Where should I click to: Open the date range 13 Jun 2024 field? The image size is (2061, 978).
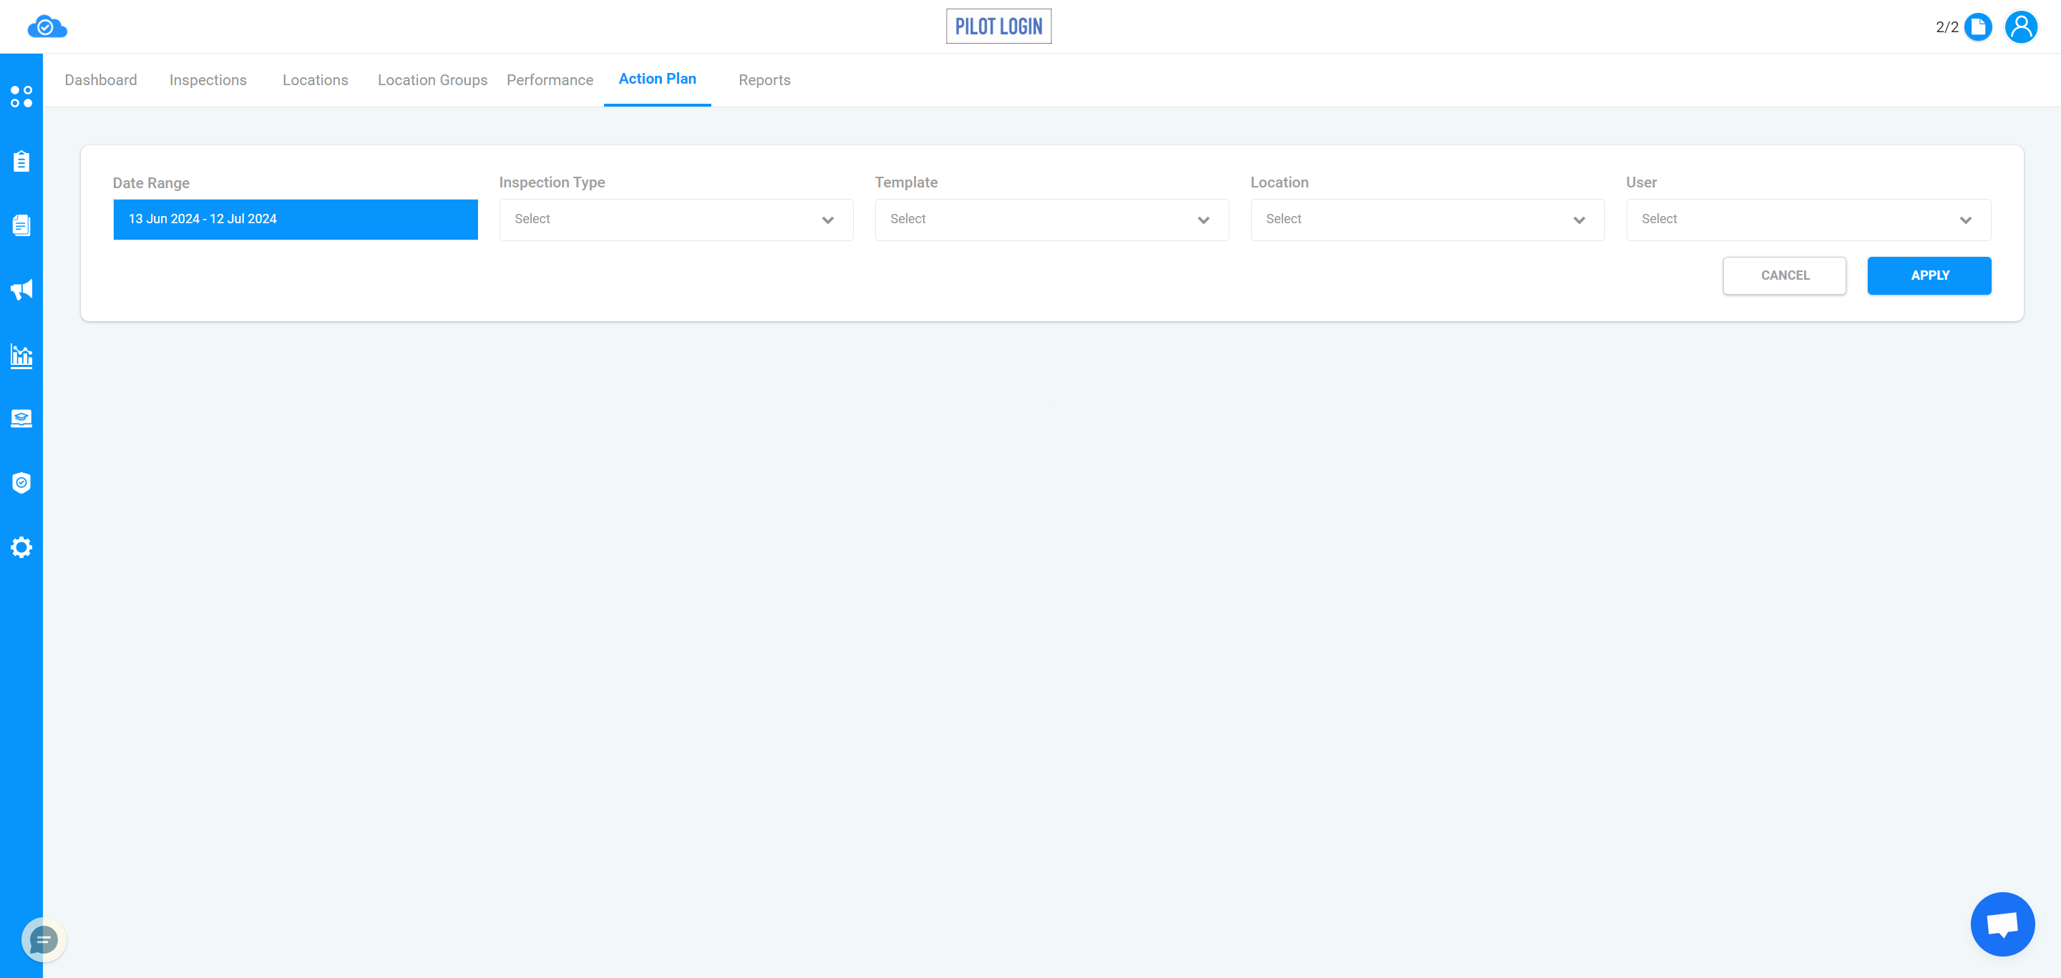(x=296, y=220)
